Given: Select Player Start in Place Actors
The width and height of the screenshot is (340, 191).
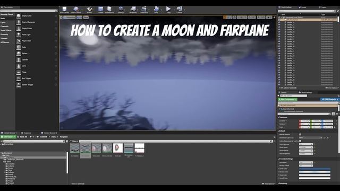Looking at the screenshot, I should 27,41.
